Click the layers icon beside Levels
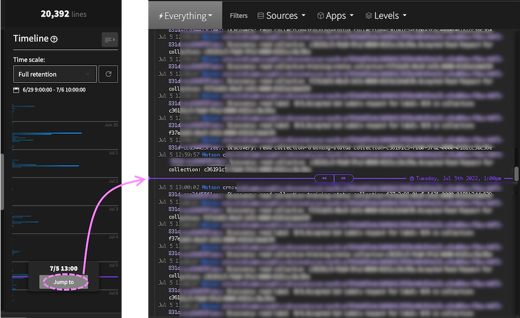 369,15
